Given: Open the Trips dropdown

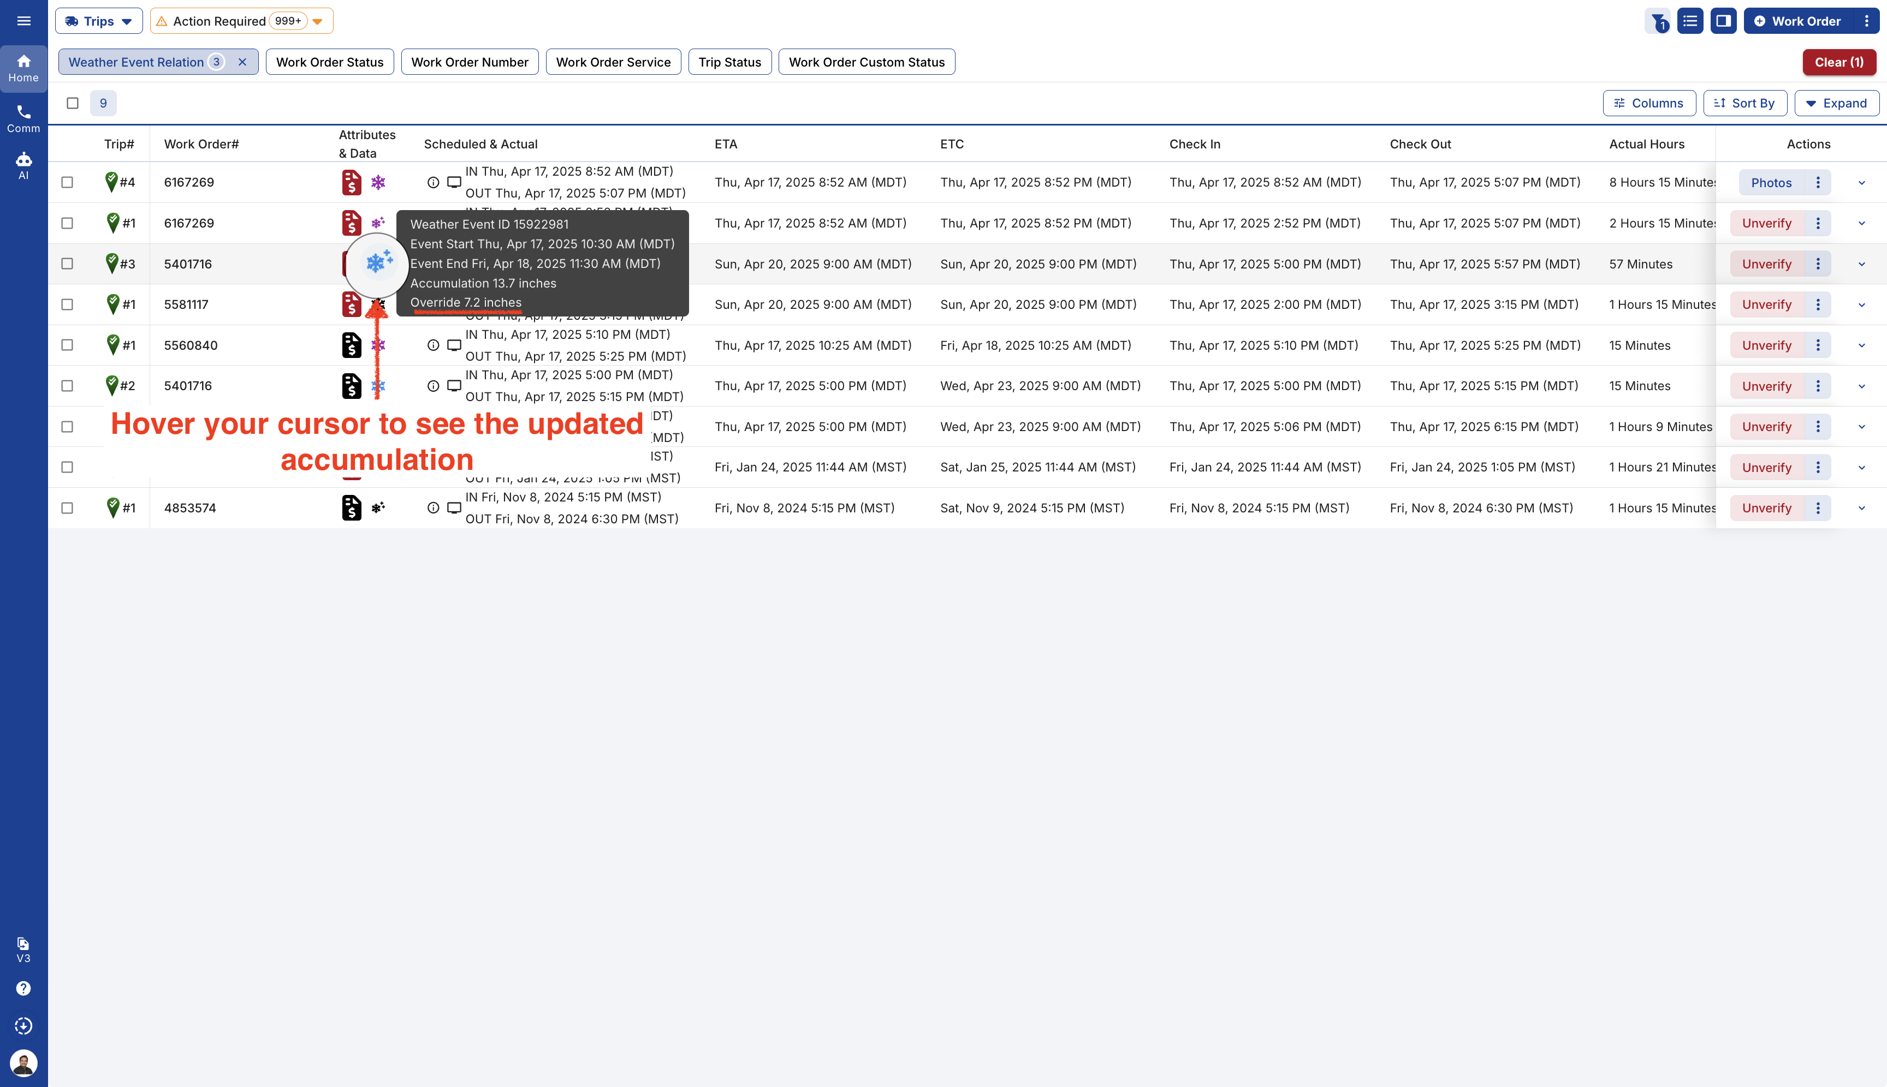Looking at the screenshot, I should (x=99, y=21).
